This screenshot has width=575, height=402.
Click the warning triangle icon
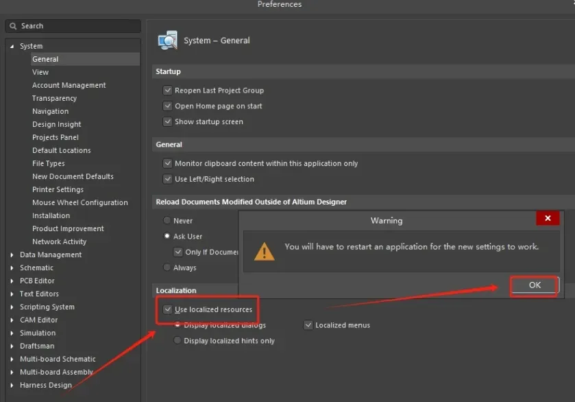click(x=264, y=252)
